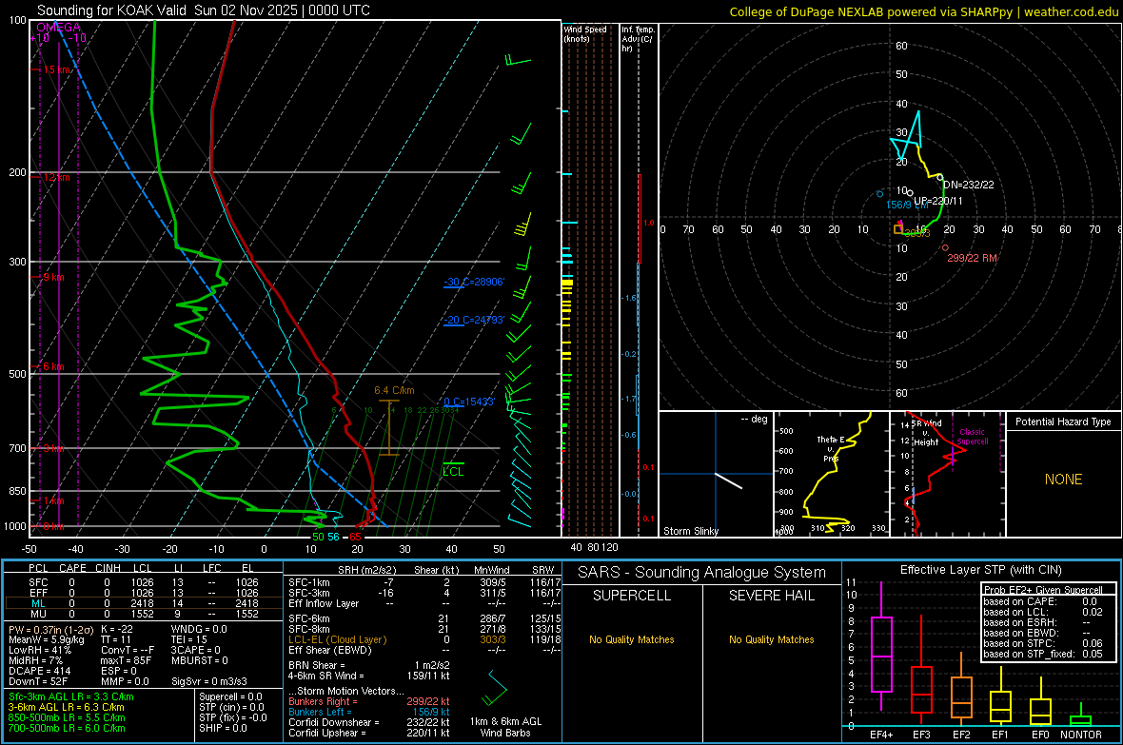Click the 'SigSvr = 0 m3/s3' value
1123x745 pixels.
(x=209, y=682)
